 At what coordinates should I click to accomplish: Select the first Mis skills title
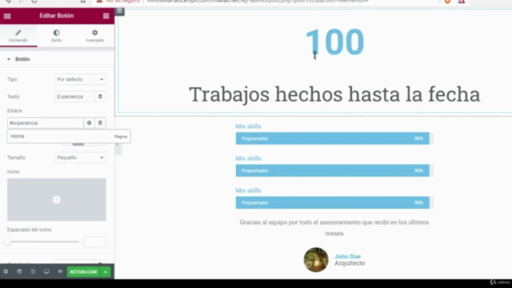[249, 126]
